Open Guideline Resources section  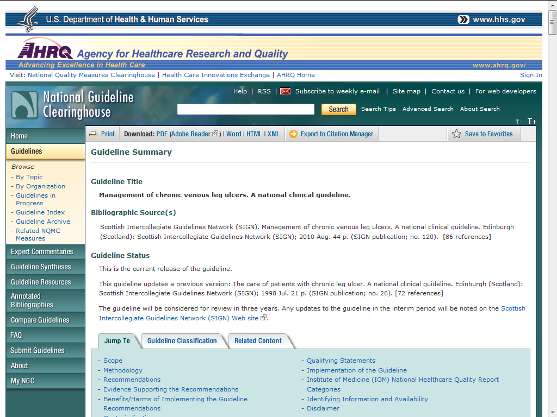pos(46,282)
